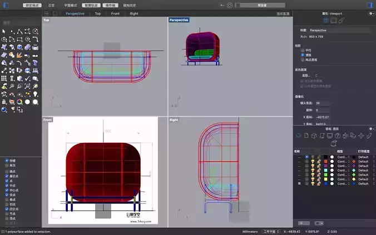Select 透视 perspective projection radio button

pos(303,55)
